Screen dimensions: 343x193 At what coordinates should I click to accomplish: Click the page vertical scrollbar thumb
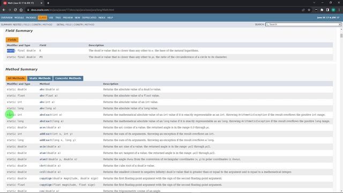pyautogui.click(x=341, y=36)
